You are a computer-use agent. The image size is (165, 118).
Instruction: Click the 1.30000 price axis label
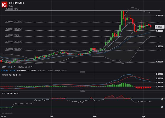pos(160,62)
